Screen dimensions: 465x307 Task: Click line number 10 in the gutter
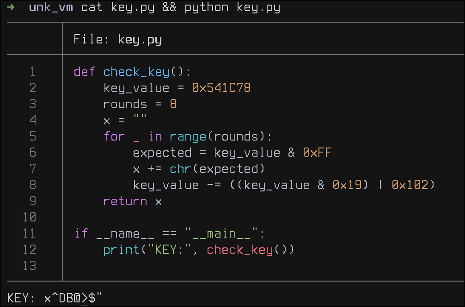pos(29,217)
